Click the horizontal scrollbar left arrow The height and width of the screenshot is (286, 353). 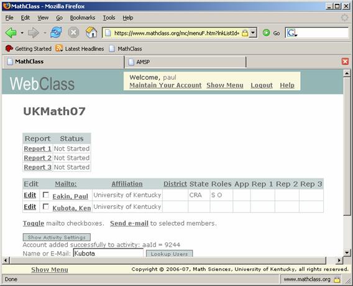point(6,261)
